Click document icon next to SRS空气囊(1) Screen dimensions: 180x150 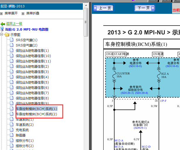point(12,40)
